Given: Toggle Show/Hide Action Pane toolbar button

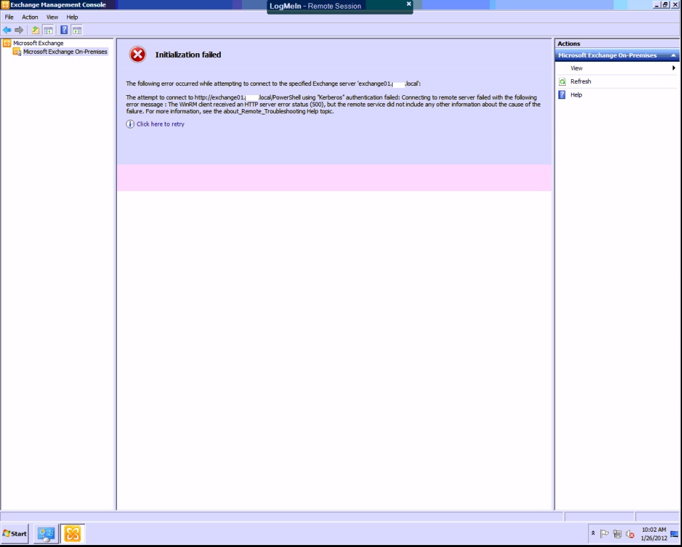Looking at the screenshot, I should tap(77, 30).
